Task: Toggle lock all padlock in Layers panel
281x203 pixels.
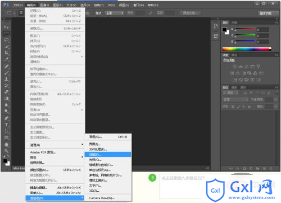Action: [249, 107]
